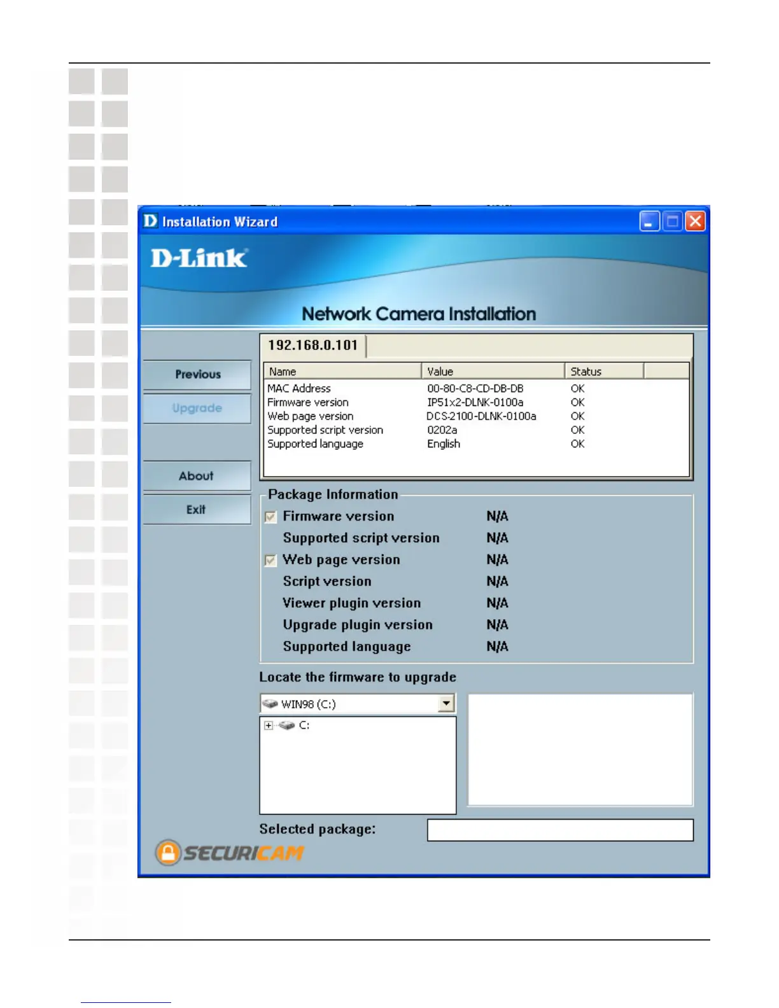Image resolution: width=779 pixels, height=1008 pixels.
Task: Click the C: drive icon in tree
Action: [x=287, y=725]
